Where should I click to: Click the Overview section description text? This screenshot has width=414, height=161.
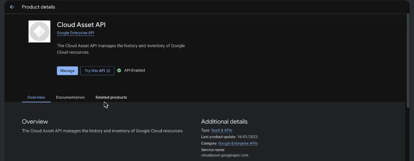point(103,130)
